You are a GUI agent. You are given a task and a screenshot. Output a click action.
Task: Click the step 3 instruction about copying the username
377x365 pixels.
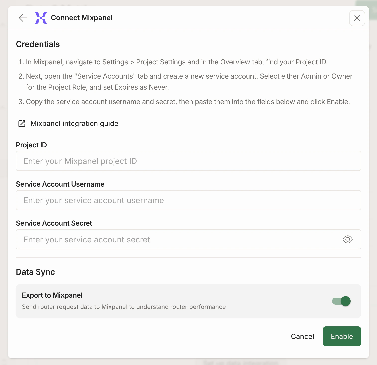click(x=188, y=102)
